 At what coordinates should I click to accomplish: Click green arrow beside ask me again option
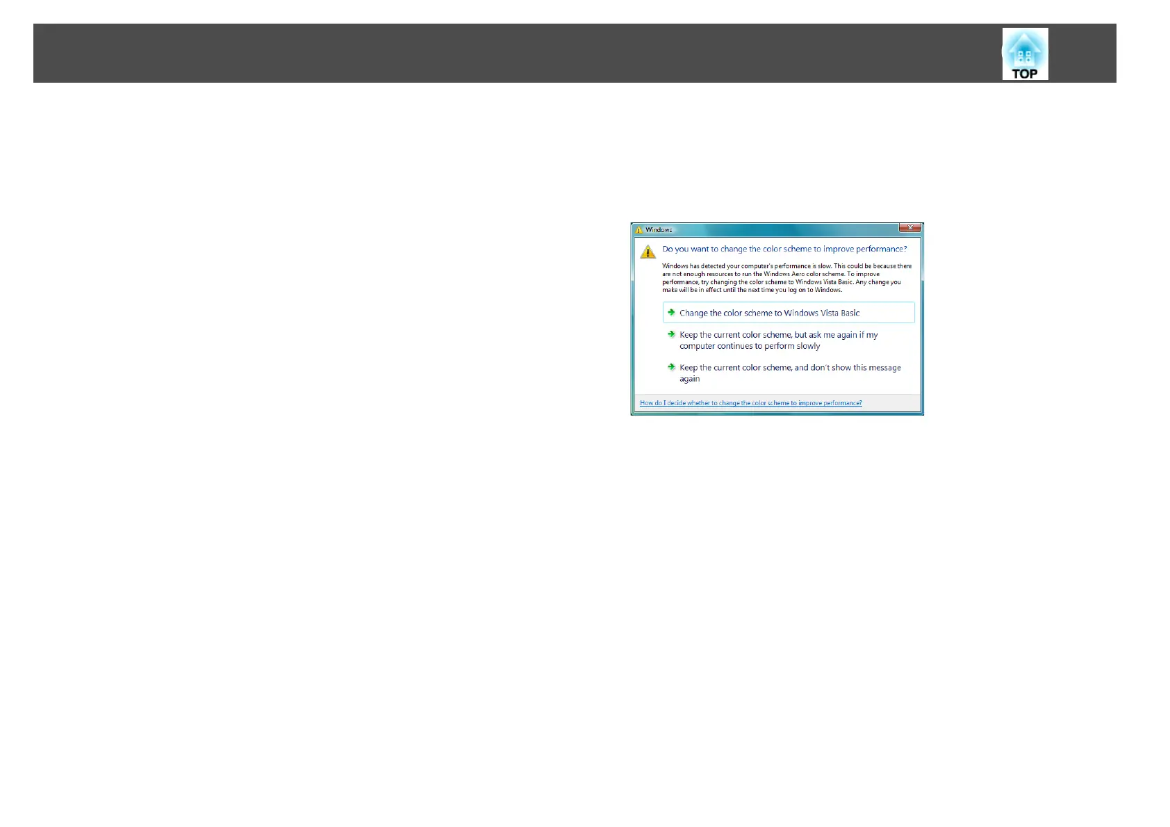(671, 334)
